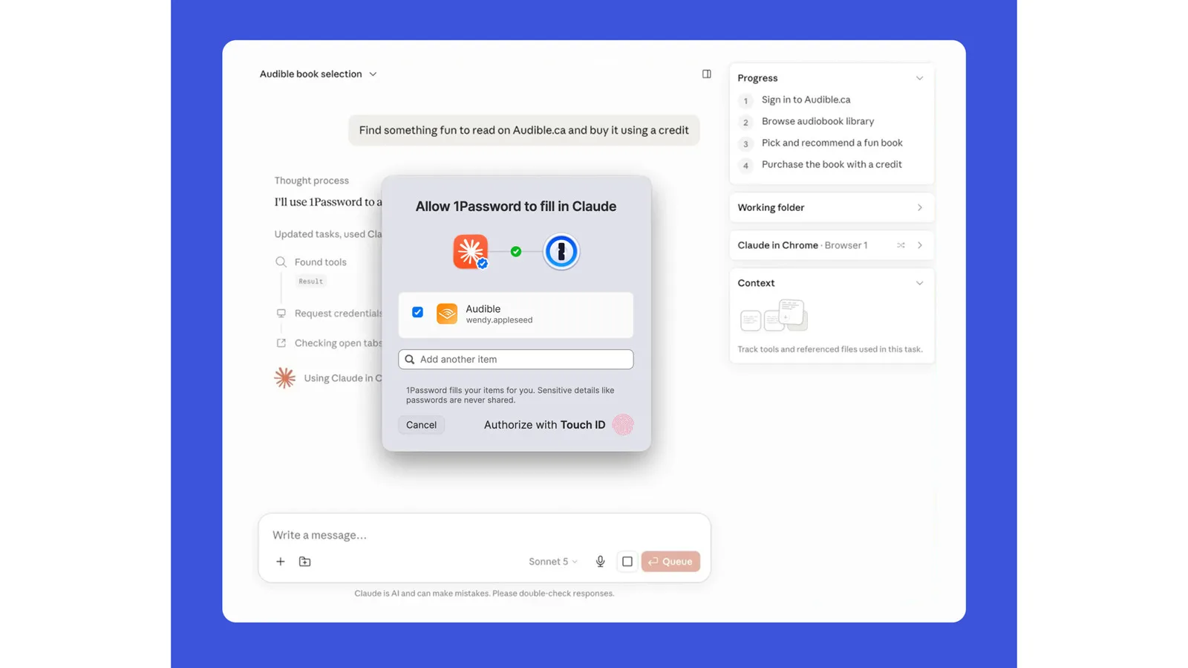Viewport: 1188px width, 668px height.
Task: Click the green connection checkmark icon
Action: pos(516,252)
